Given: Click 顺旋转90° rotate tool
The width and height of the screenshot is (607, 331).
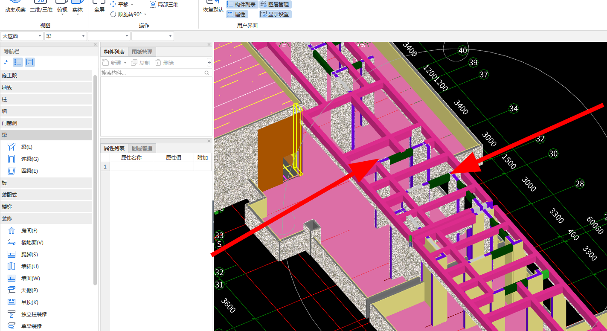Looking at the screenshot, I should (126, 14).
